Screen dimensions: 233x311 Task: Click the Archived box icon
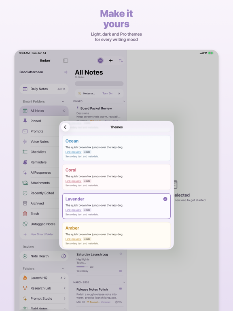pyautogui.click(x=25, y=203)
